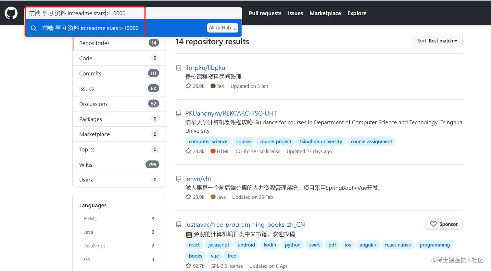Screen dimensions: 491x271
Task: Open Issues in the top navigation
Action: (x=296, y=13)
